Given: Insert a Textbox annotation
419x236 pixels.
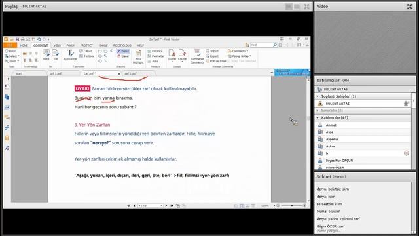Looking at the screenshot, I should [x=87, y=56].
